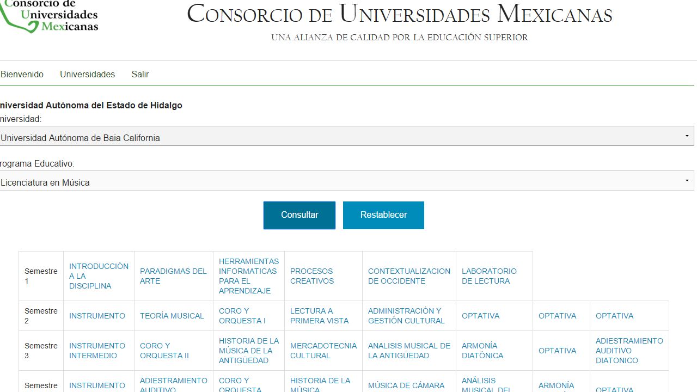Click the Semestre 3 row label
The height and width of the screenshot is (392, 697).
tap(41, 351)
